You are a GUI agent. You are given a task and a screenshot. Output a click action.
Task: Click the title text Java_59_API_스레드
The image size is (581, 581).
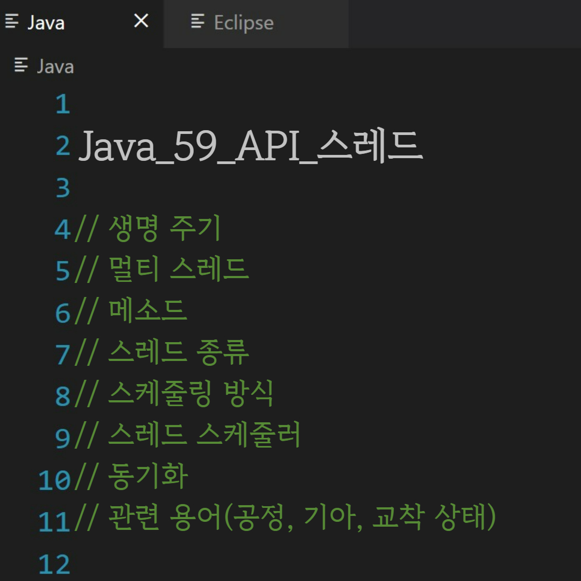tap(251, 146)
